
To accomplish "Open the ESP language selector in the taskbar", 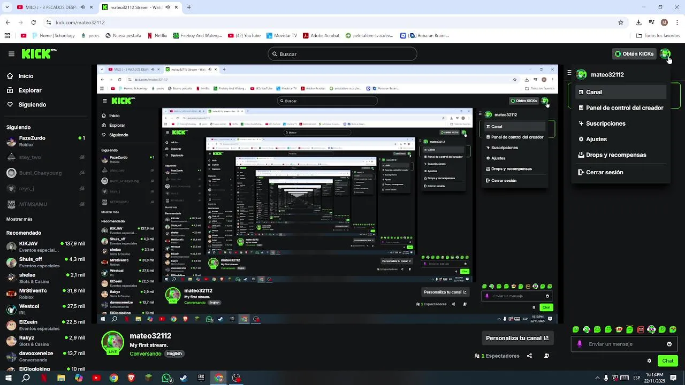I will [636, 378].
